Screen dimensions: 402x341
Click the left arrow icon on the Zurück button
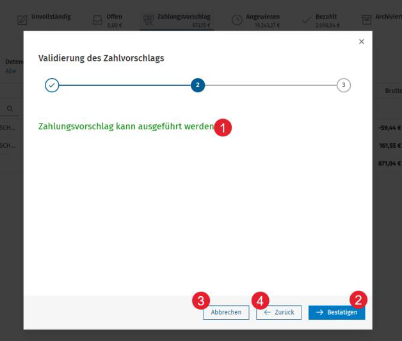(x=268, y=312)
